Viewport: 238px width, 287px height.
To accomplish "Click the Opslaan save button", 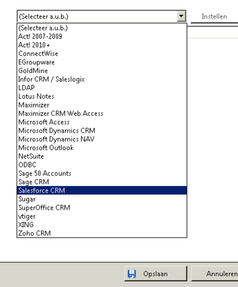I will coord(156,274).
